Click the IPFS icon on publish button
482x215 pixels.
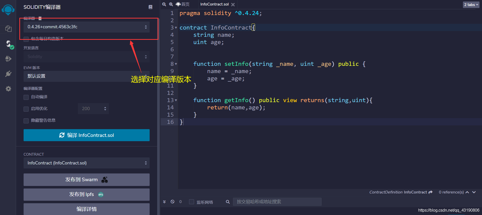[101, 194]
